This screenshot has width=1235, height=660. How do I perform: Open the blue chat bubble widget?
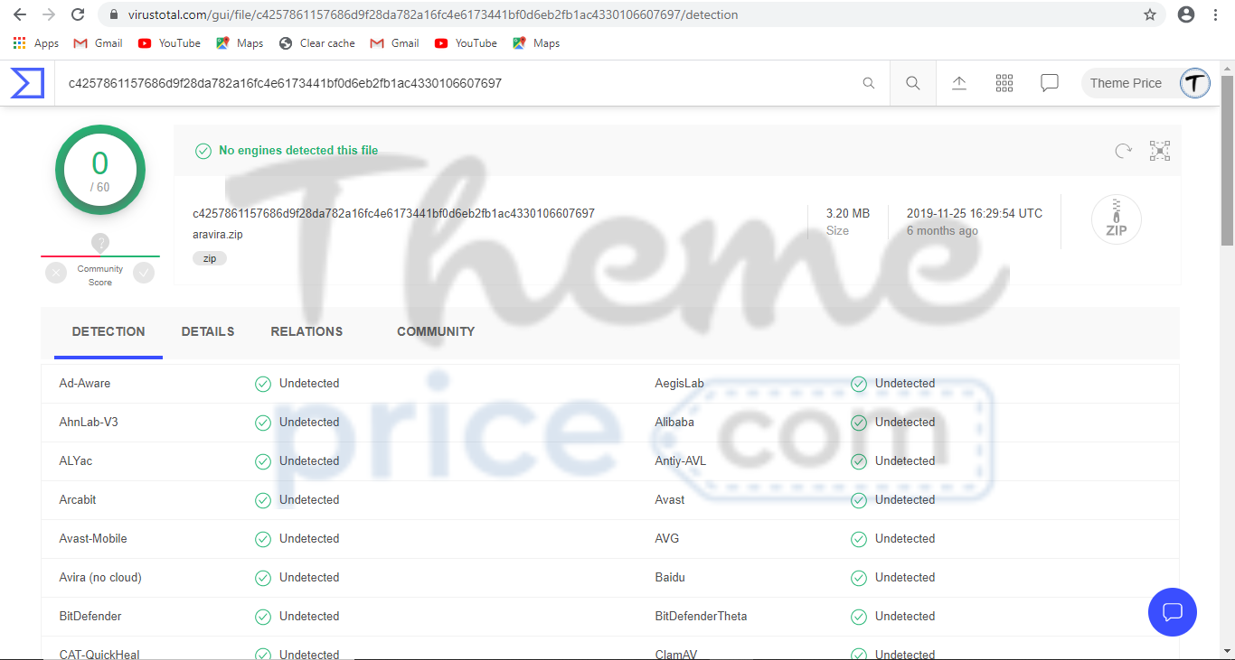pyautogui.click(x=1173, y=612)
